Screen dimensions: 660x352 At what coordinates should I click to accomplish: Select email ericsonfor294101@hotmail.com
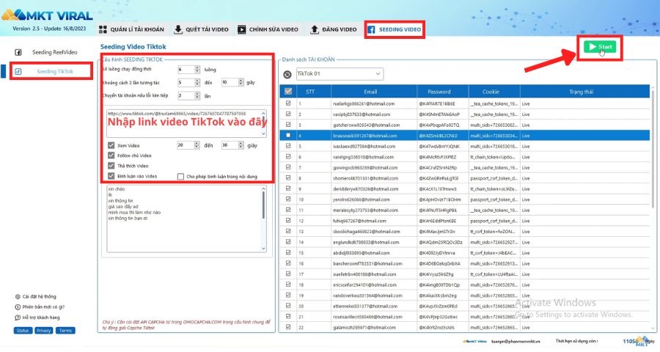pos(364,285)
